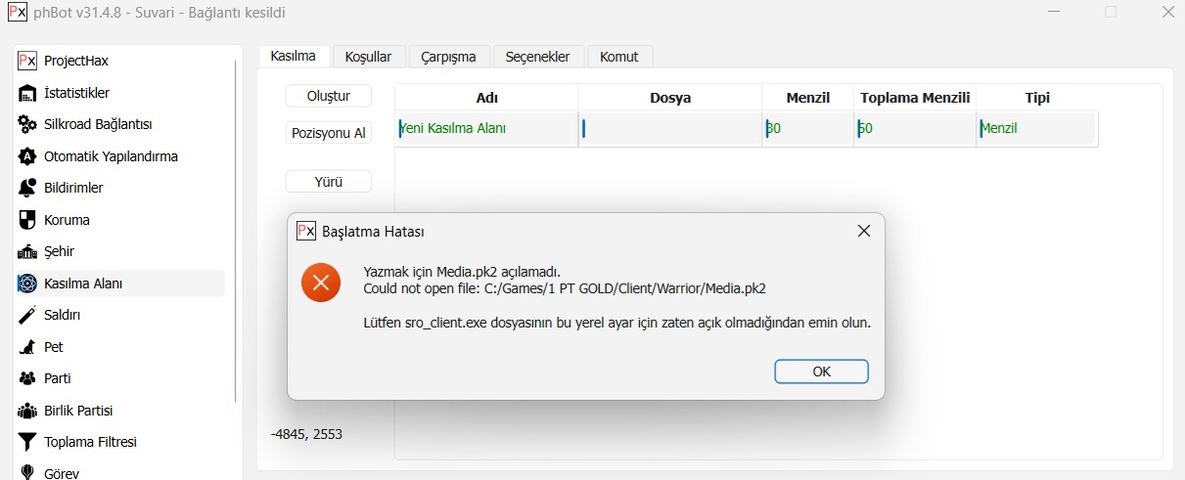This screenshot has height=480, width=1185.
Task: Open the Pet section
Action: (121, 347)
